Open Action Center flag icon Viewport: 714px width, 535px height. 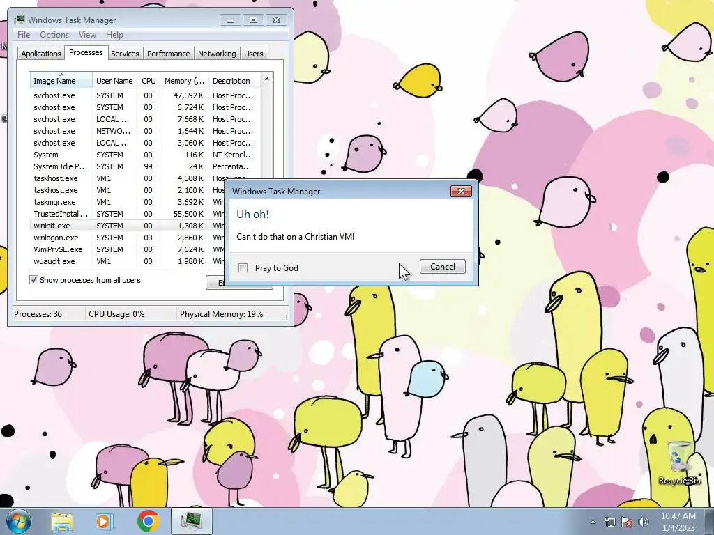tap(627, 522)
